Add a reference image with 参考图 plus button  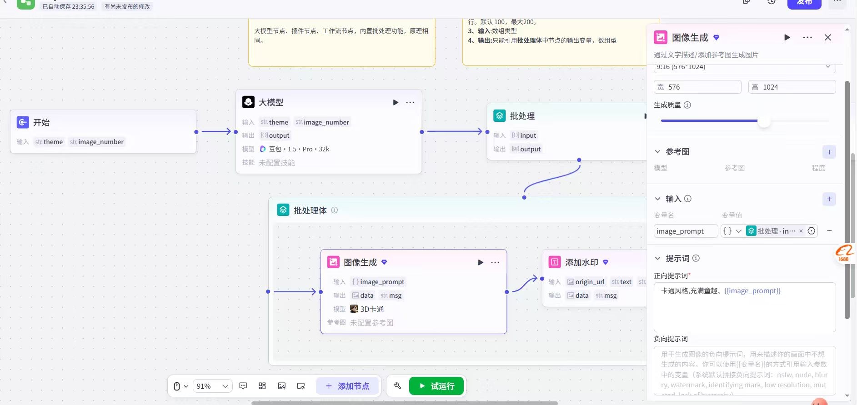click(x=829, y=152)
